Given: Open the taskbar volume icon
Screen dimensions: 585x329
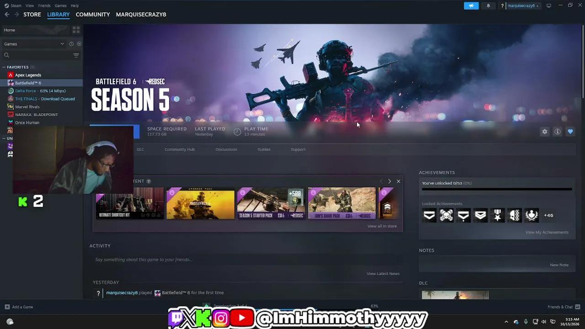Looking at the screenshot, I should tap(544, 322).
